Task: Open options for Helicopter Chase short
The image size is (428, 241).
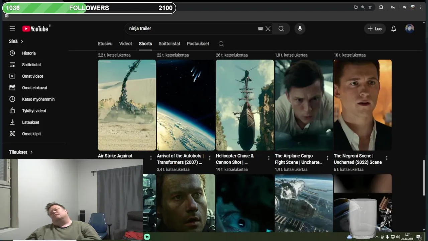Action: (x=269, y=158)
